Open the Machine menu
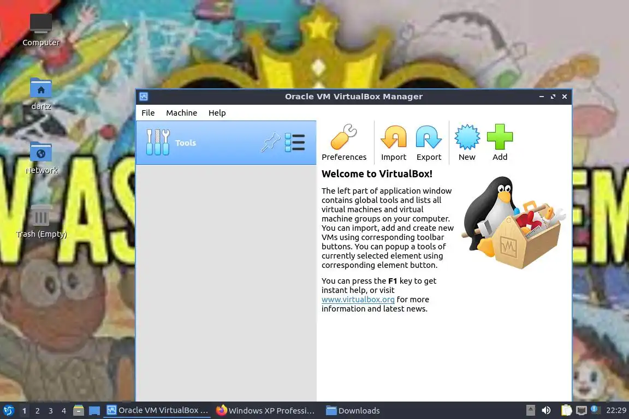Image resolution: width=629 pixels, height=419 pixels. coord(181,113)
